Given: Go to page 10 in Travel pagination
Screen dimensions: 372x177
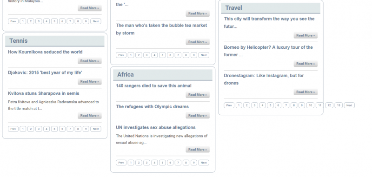Looking at the screenshot, I should point(310,105).
